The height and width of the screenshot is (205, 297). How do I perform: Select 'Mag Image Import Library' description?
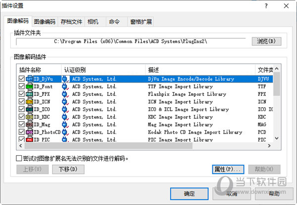point(180,125)
